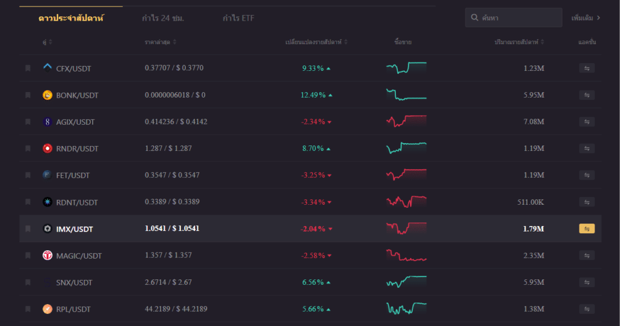
Task: Bookmark the BONK/USDT pair
Action: pos(28,95)
